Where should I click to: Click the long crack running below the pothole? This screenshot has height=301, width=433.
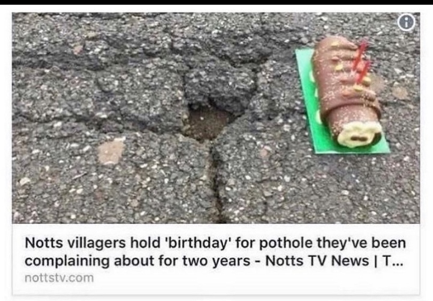216,179
